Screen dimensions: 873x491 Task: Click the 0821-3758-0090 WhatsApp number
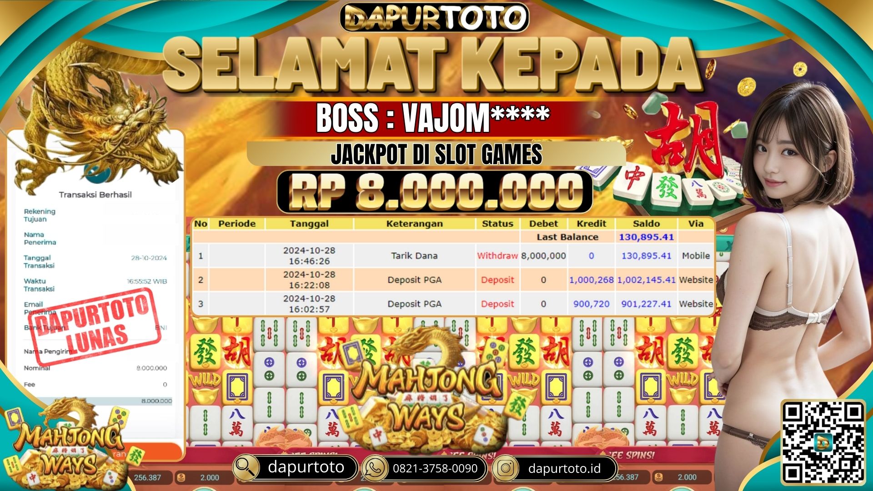pos(435,468)
